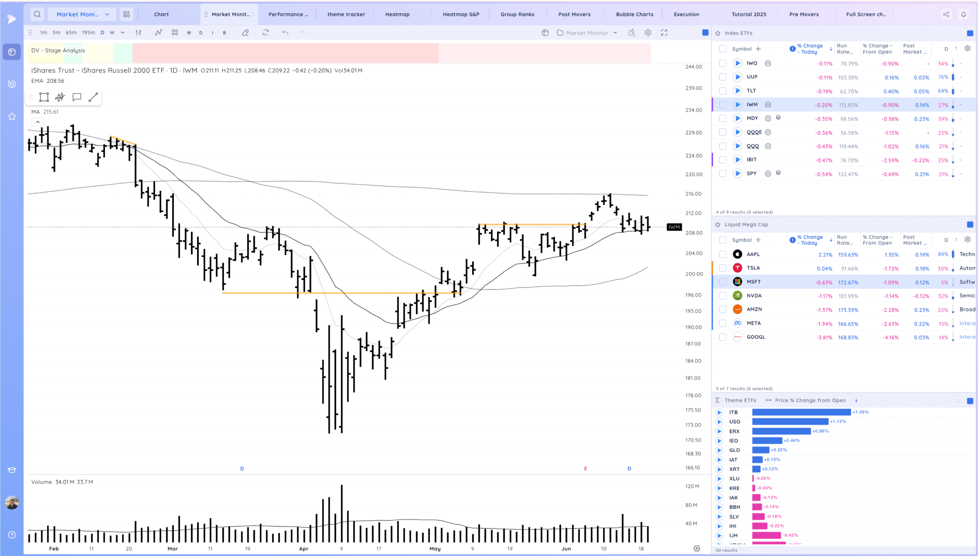Tick the select-all checkbox in Index ETFs header

point(722,49)
